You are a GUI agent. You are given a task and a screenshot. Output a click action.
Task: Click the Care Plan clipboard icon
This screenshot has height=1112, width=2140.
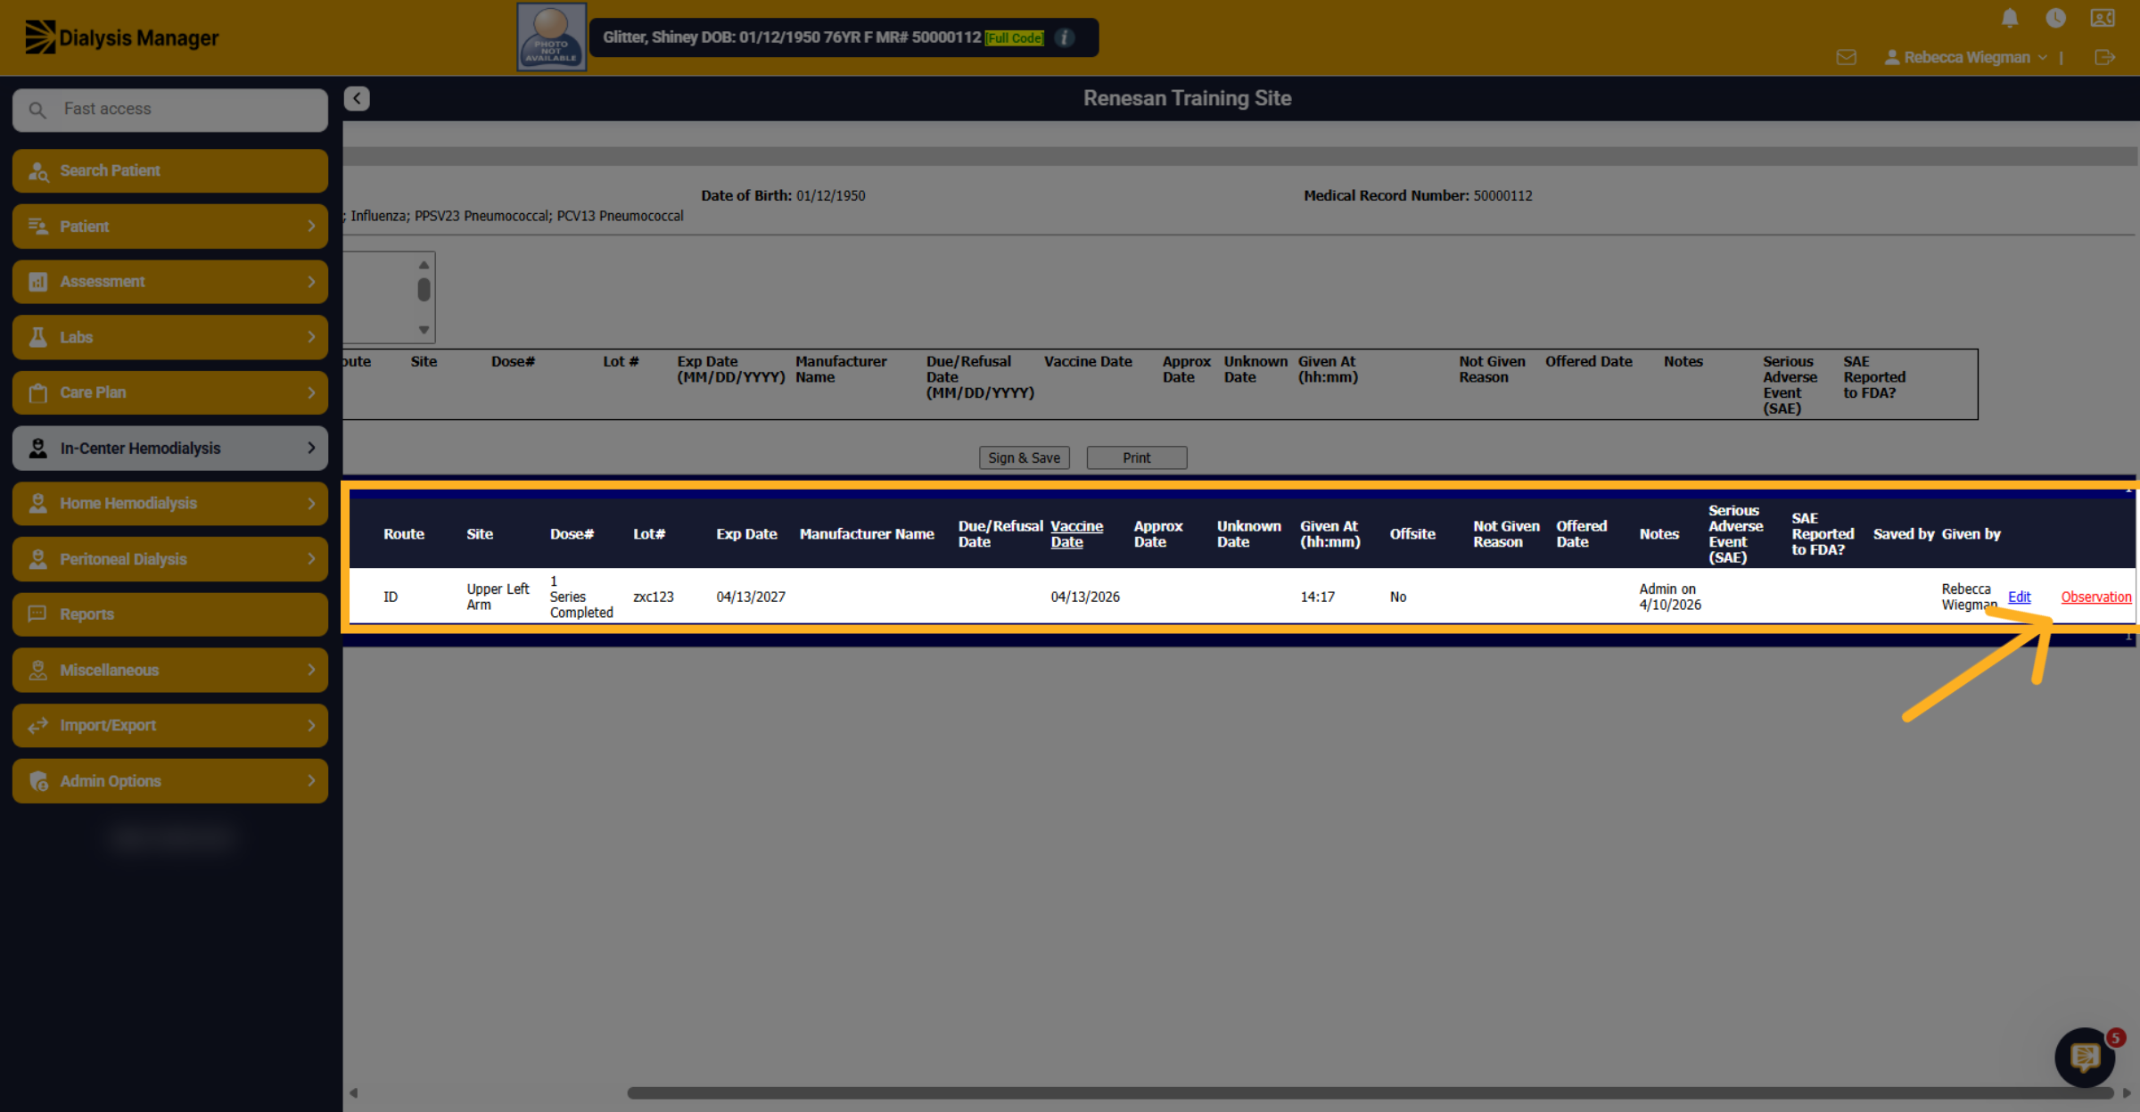tap(38, 392)
